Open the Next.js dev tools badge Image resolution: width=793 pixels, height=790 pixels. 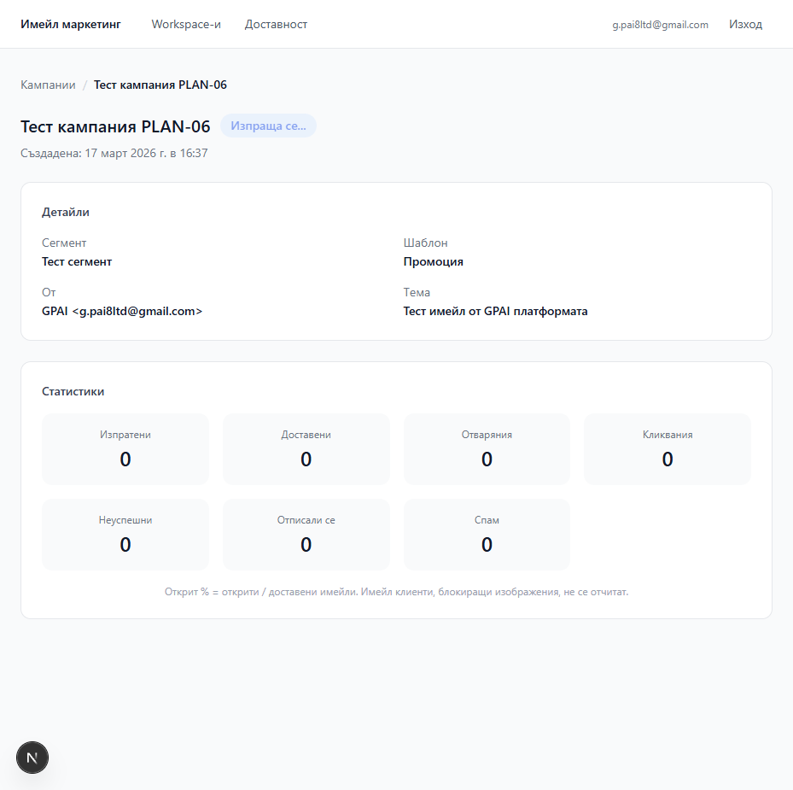(x=32, y=758)
